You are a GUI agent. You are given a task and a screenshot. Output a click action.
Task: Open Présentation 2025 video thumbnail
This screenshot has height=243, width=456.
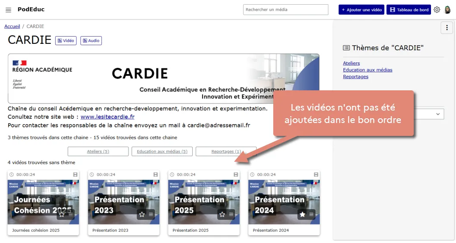pyautogui.click(x=204, y=202)
